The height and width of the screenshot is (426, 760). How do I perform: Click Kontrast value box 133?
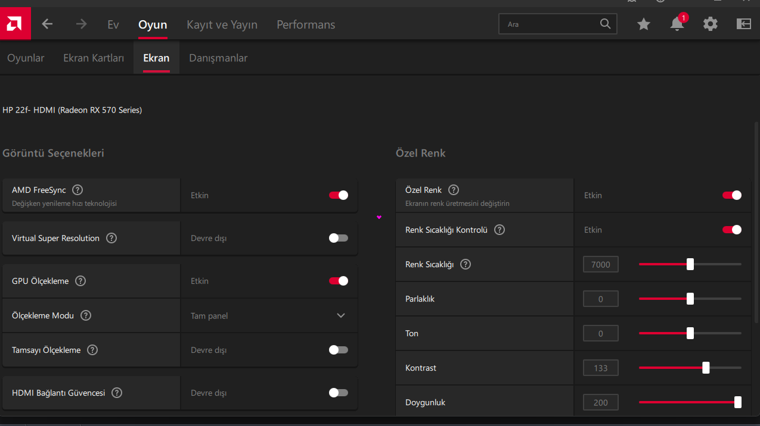[x=601, y=368]
